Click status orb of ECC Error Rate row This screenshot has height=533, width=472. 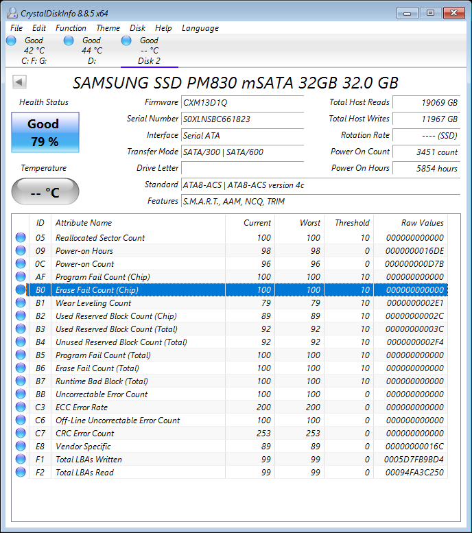(x=21, y=407)
